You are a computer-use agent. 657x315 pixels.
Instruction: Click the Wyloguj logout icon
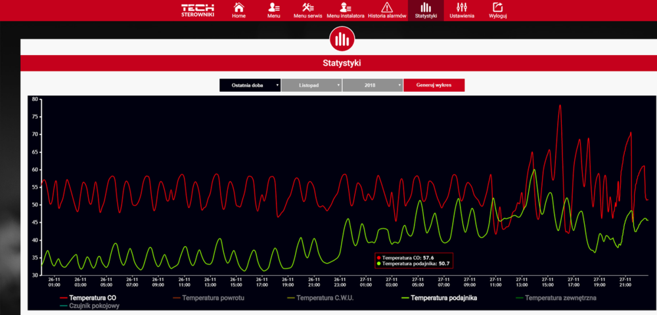[497, 7]
